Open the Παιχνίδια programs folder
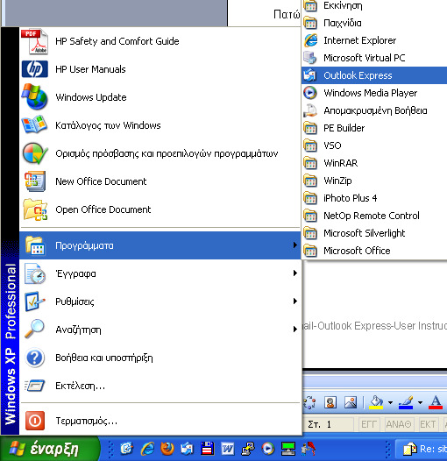Viewport: 447px width, 461px height. point(374,23)
